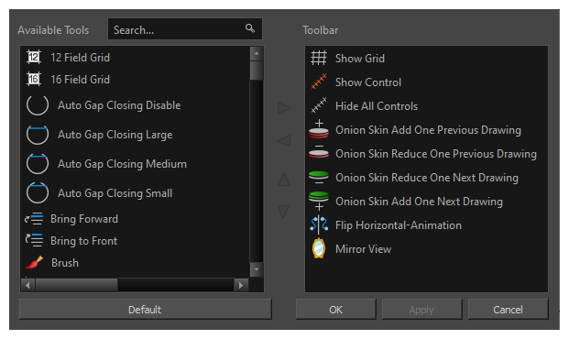Click the Mirror View icon
The height and width of the screenshot is (339, 569).
coord(319,248)
